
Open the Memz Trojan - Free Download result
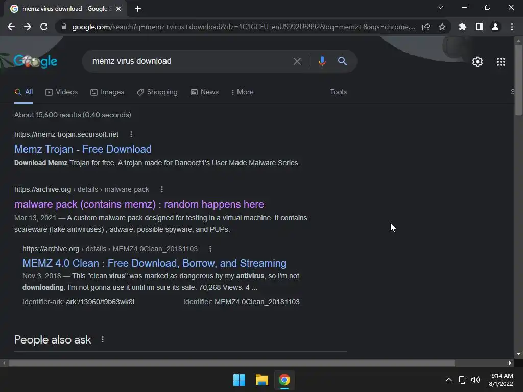[83, 149]
